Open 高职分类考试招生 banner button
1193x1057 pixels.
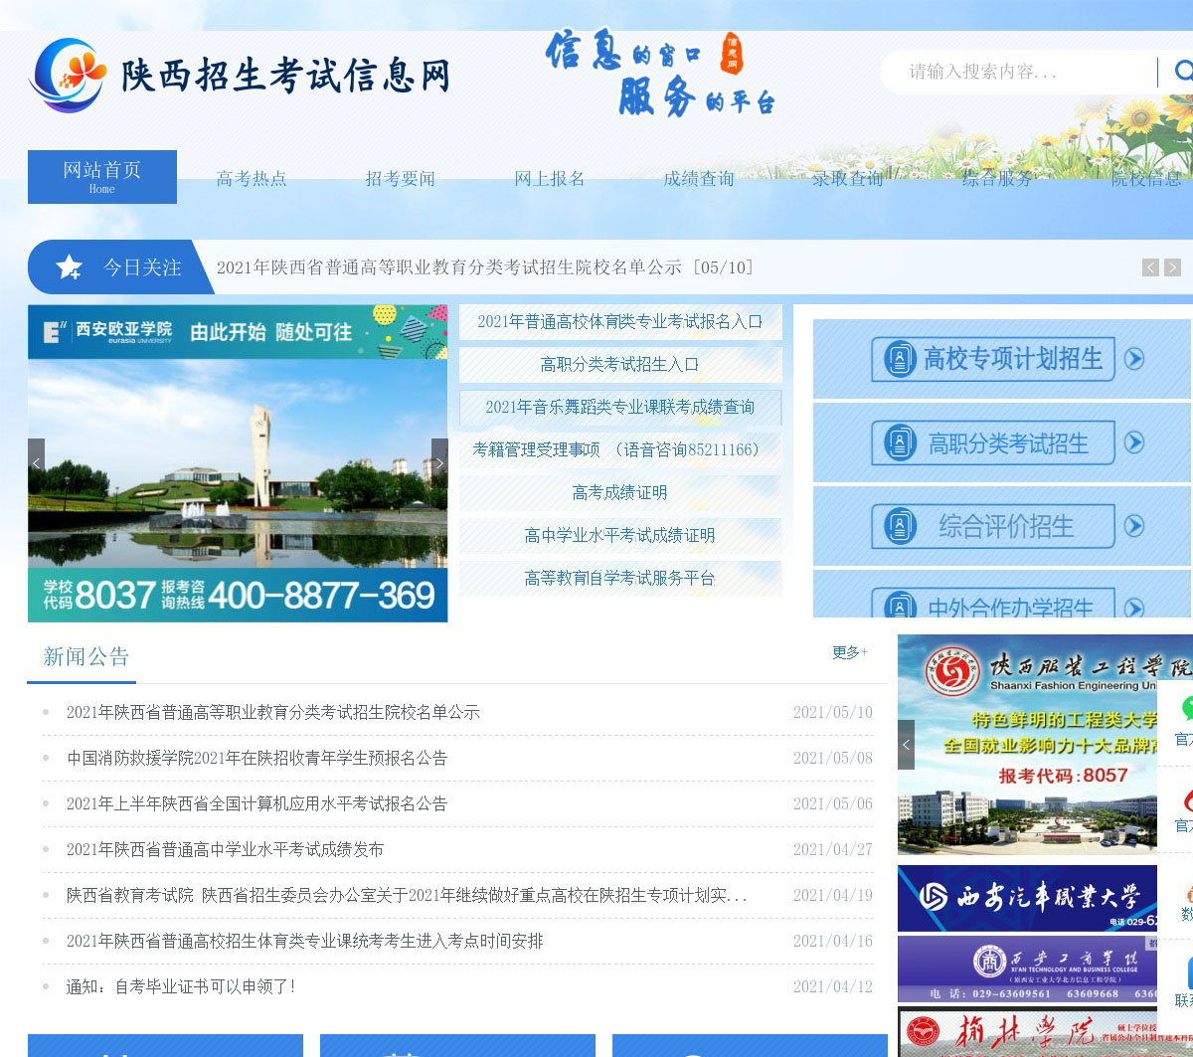[x=992, y=443]
